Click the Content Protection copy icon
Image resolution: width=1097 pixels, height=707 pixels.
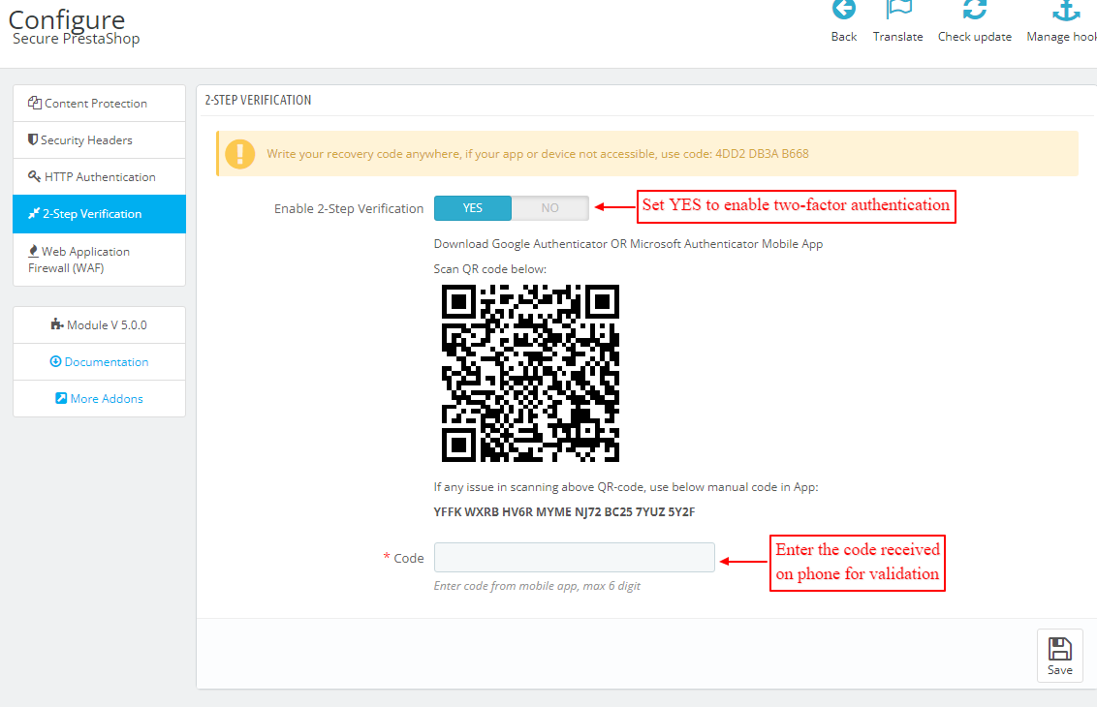34,103
